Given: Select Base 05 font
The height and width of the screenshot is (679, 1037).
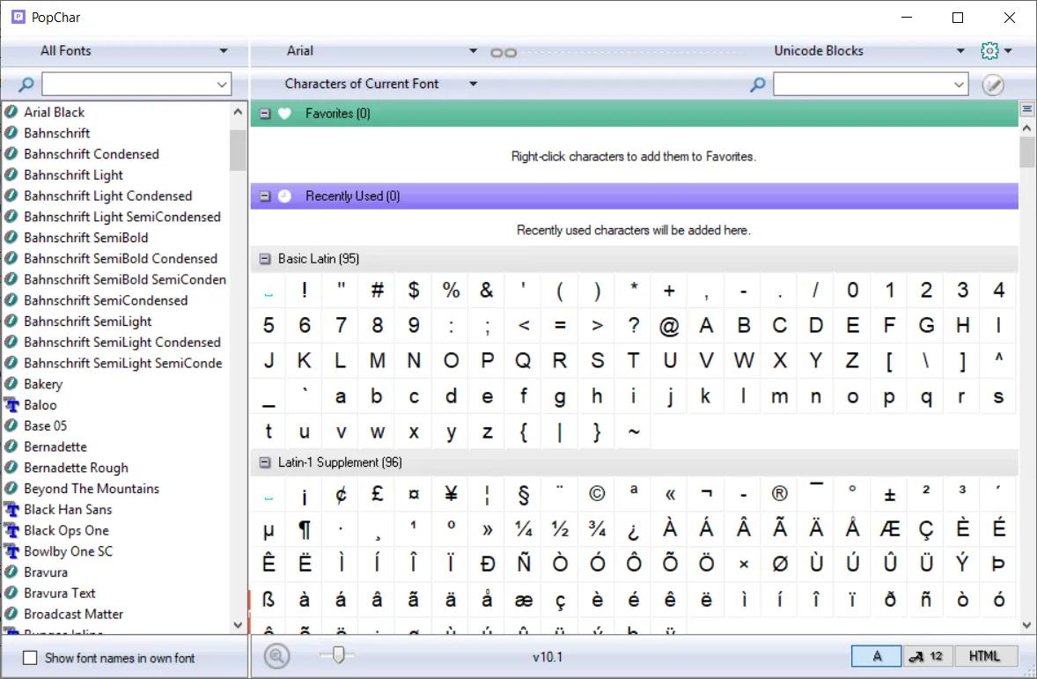Looking at the screenshot, I should point(45,426).
